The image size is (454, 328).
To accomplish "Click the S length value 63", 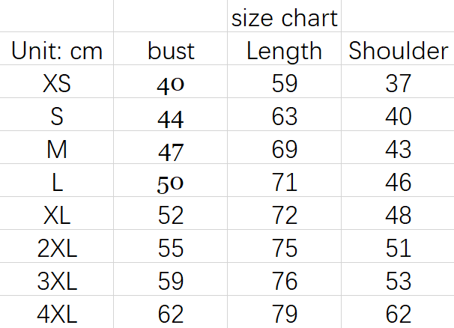I will (284, 117).
